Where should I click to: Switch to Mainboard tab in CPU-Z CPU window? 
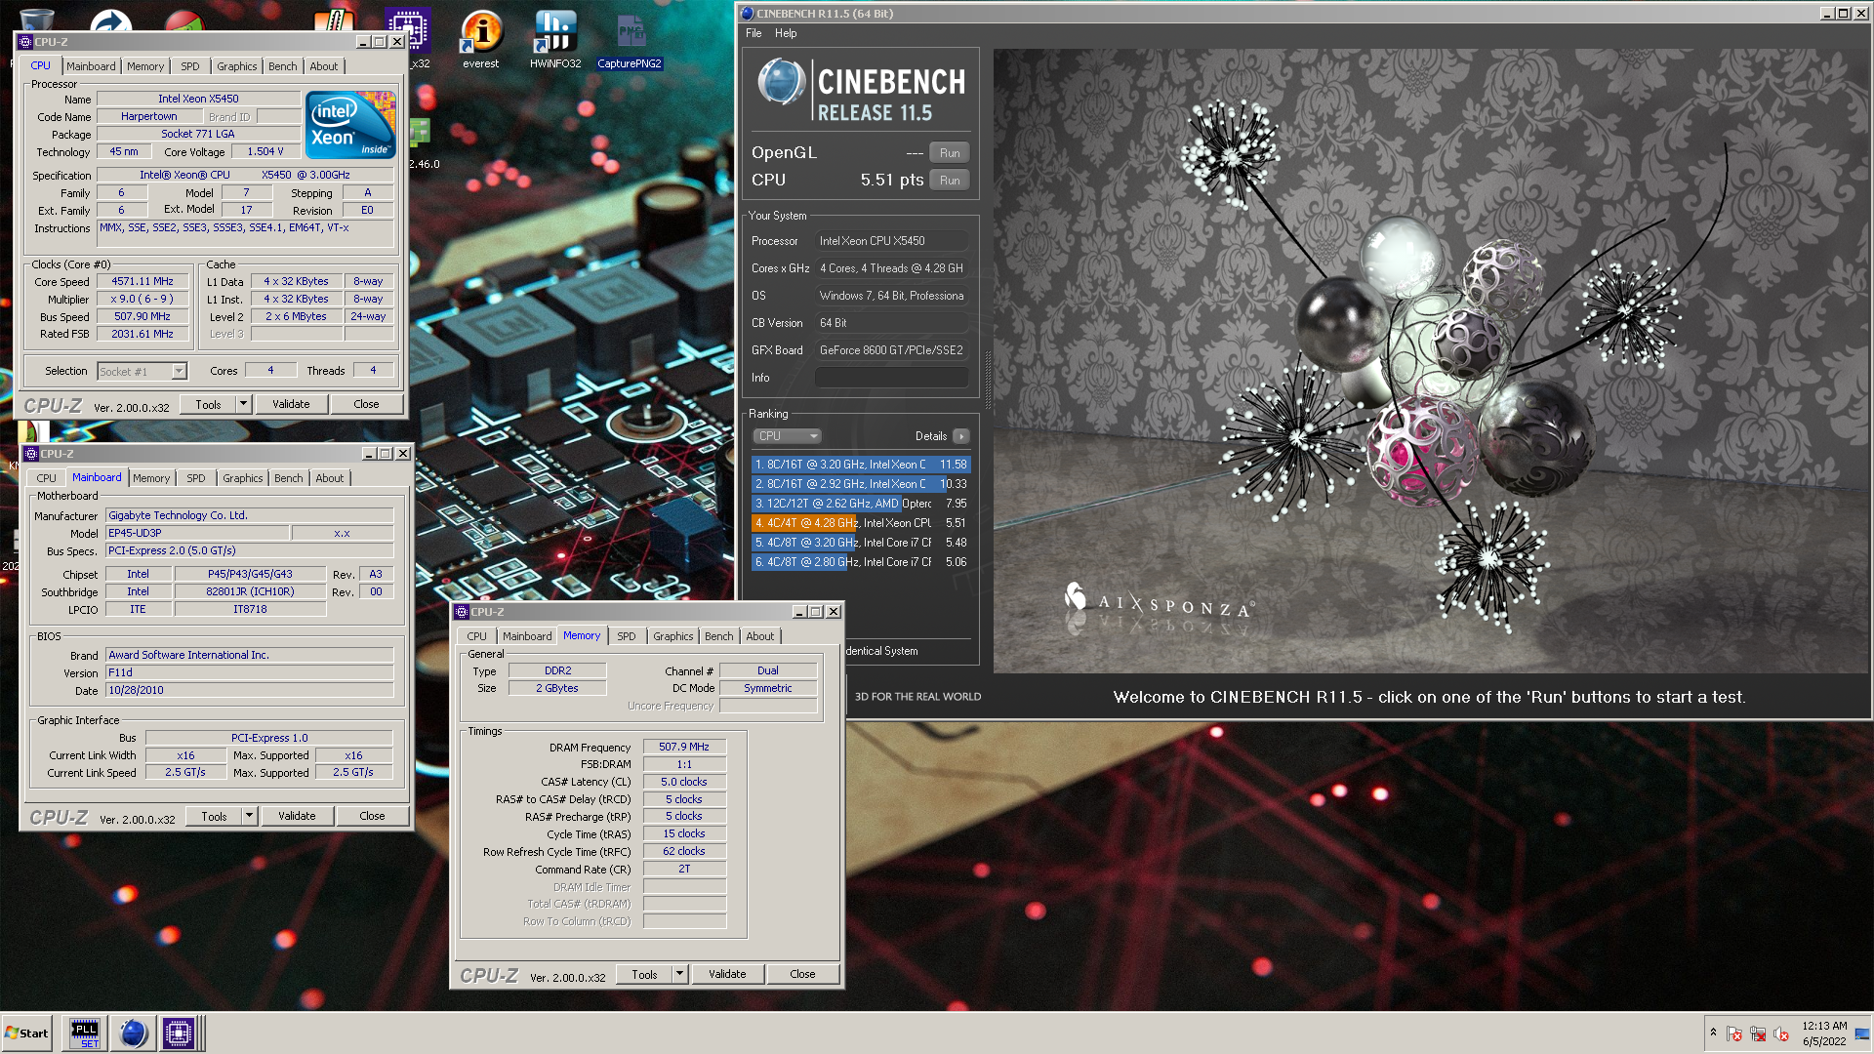(x=91, y=66)
